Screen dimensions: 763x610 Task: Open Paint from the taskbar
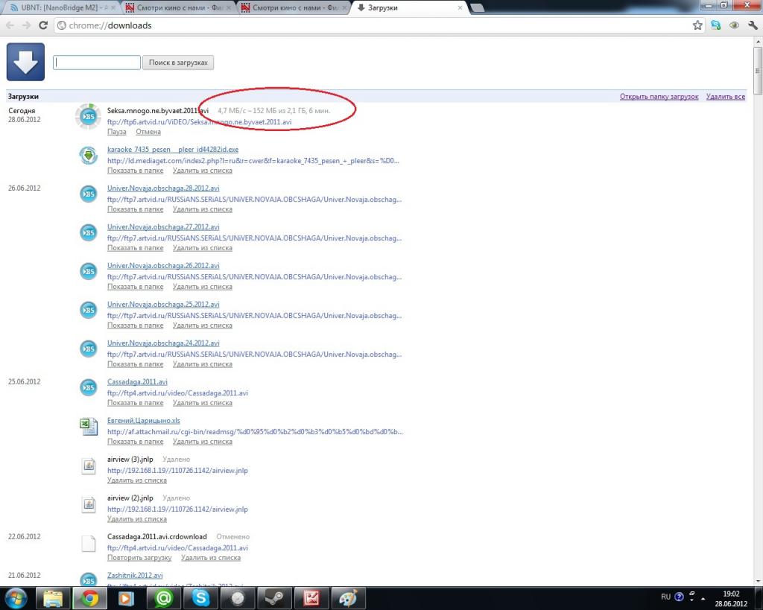348,598
